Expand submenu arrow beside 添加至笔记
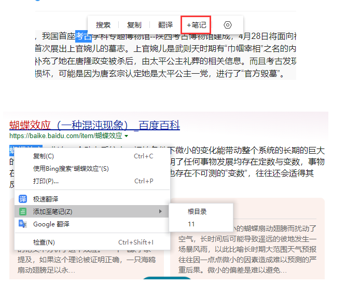This screenshot has height=284, width=346. [x=160, y=211]
